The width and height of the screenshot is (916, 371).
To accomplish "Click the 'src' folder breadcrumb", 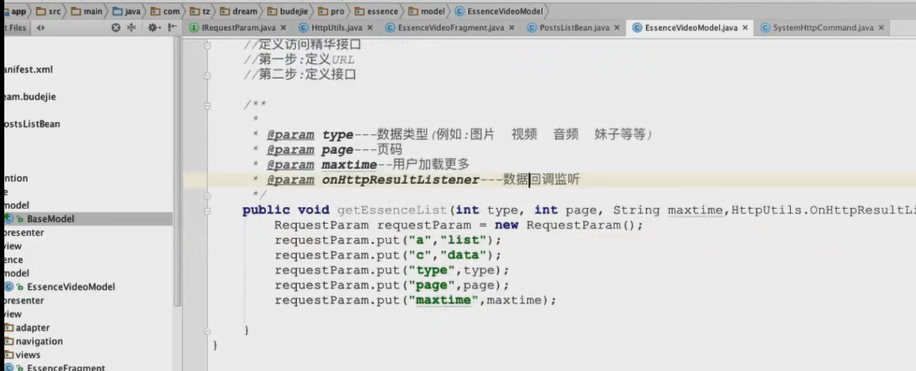I will click(x=49, y=11).
